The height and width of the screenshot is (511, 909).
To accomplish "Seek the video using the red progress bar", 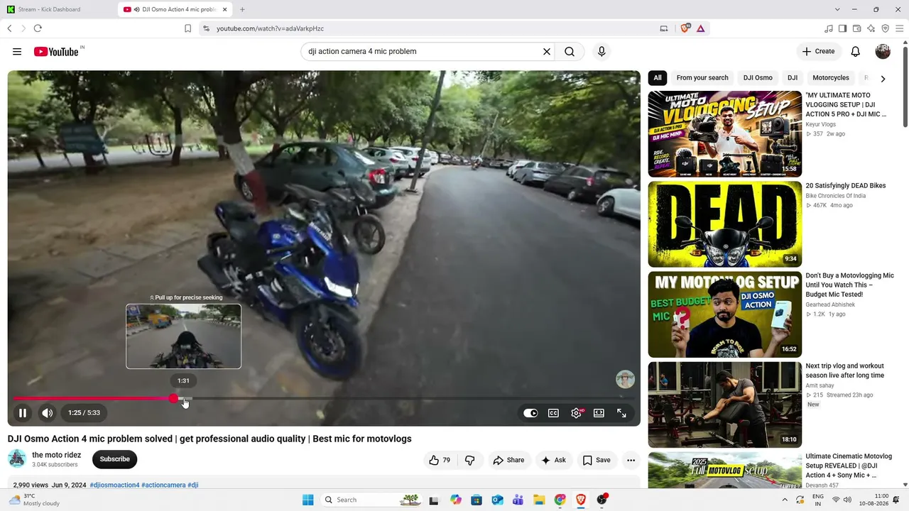I will point(324,398).
